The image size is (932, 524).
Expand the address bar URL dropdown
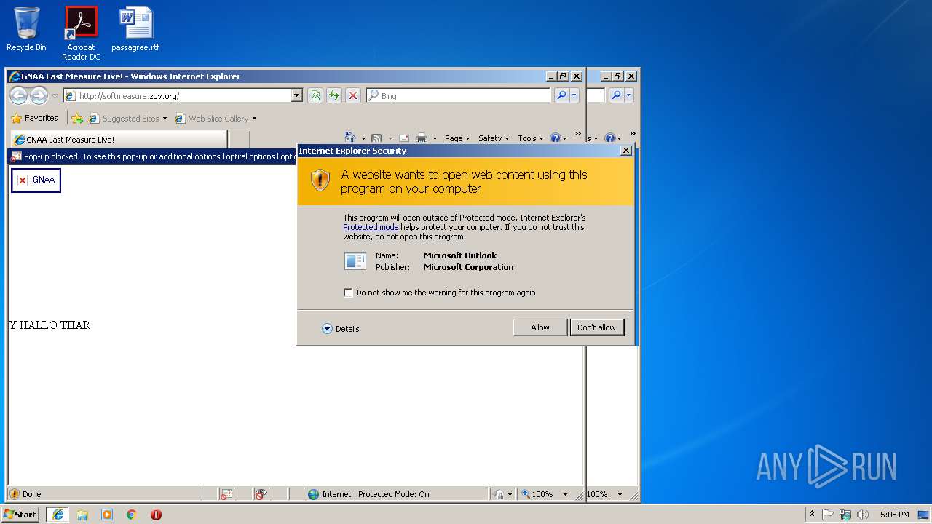(x=296, y=95)
